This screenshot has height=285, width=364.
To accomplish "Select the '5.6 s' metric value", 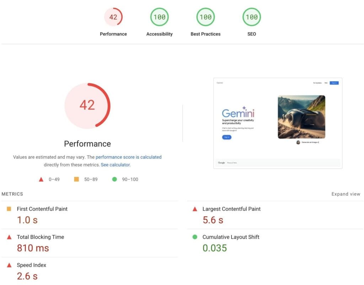I will pyautogui.click(x=213, y=220).
